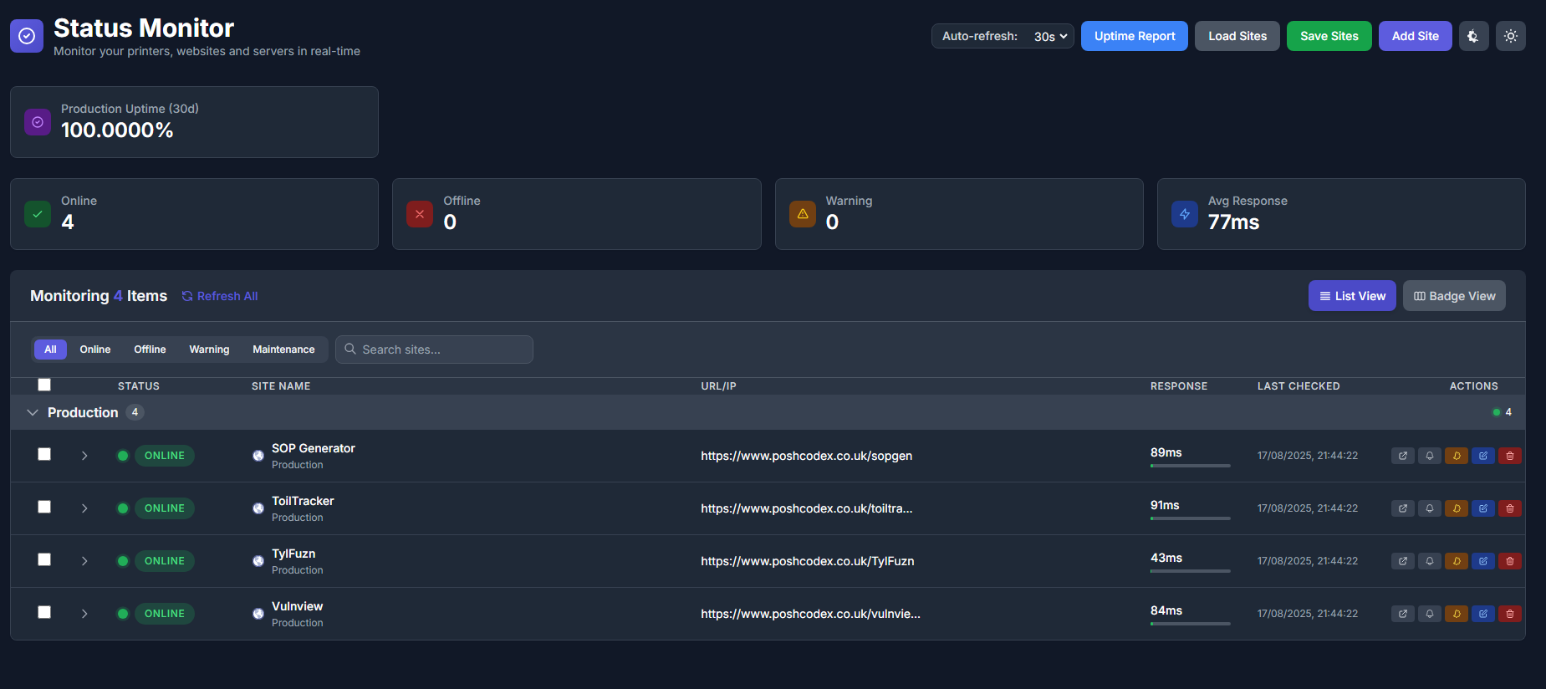Delete TylFuzn with red trash icon
The width and height of the screenshot is (1546, 689).
pyautogui.click(x=1510, y=561)
